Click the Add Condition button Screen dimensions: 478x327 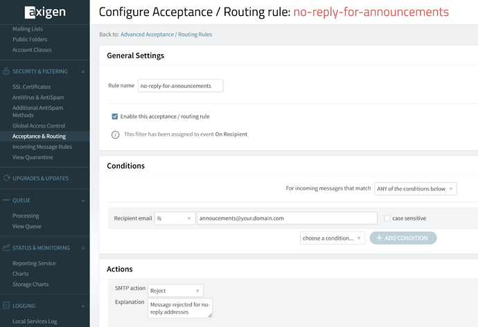pos(403,238)
